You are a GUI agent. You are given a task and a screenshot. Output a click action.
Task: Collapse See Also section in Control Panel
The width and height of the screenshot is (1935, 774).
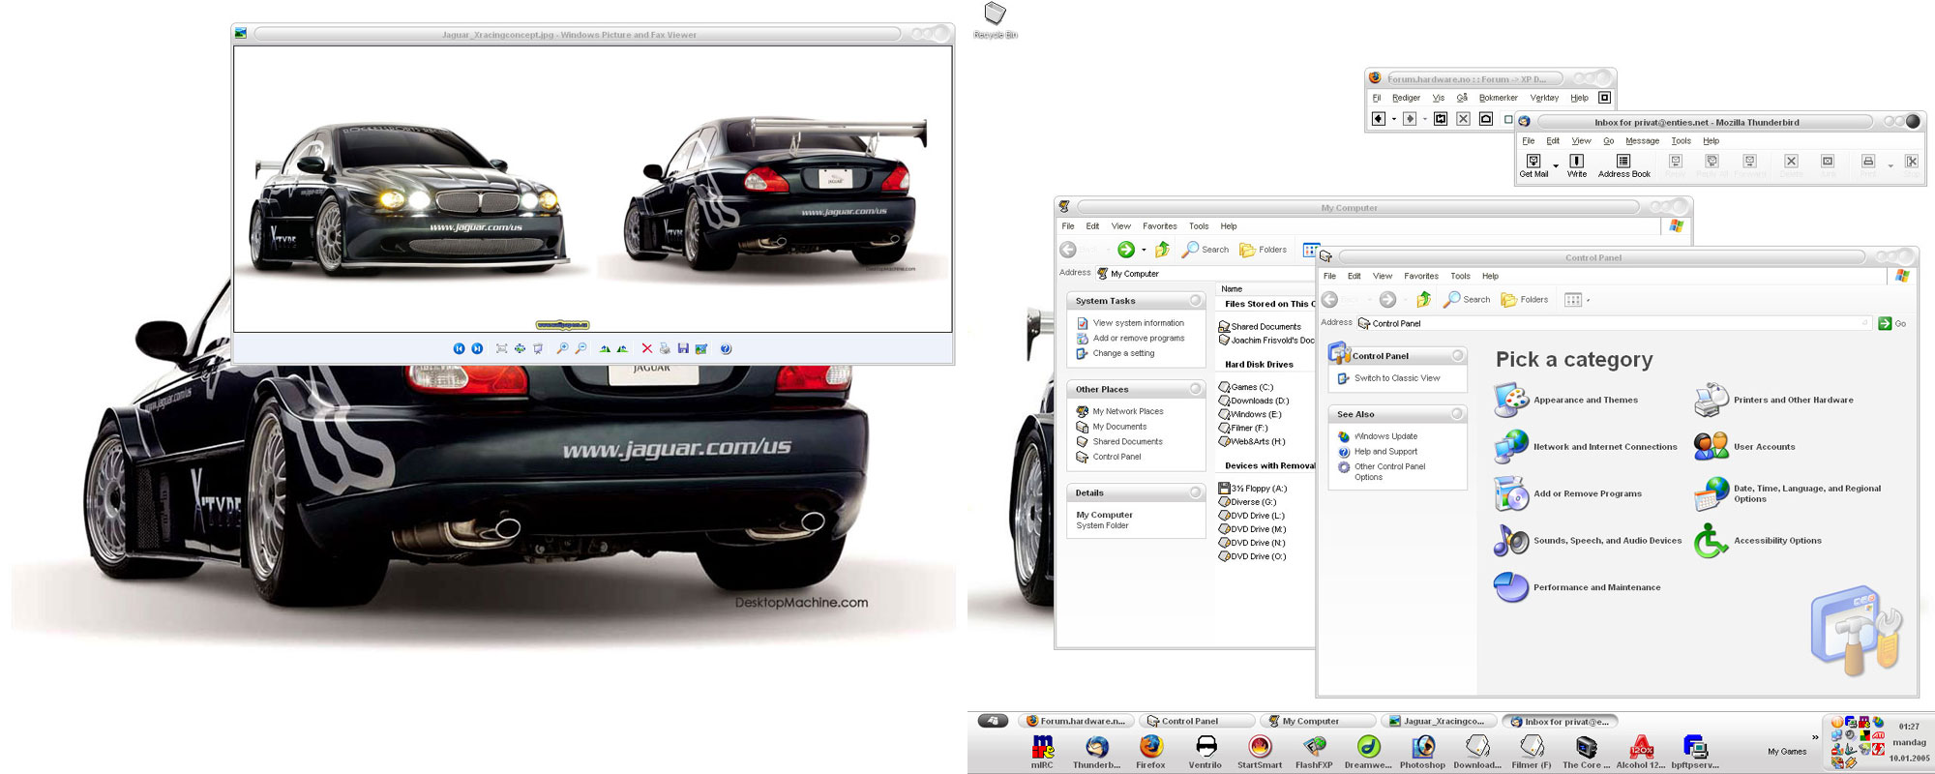point(1457,414)
